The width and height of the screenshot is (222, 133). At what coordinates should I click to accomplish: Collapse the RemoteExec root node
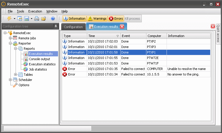[5, 33]
